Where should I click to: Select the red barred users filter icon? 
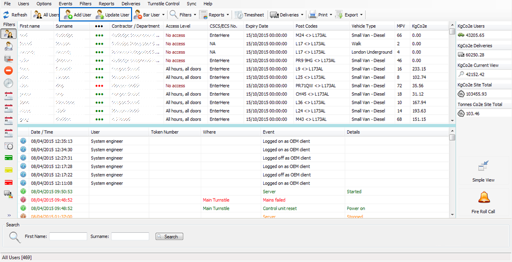tap(9, 71)
